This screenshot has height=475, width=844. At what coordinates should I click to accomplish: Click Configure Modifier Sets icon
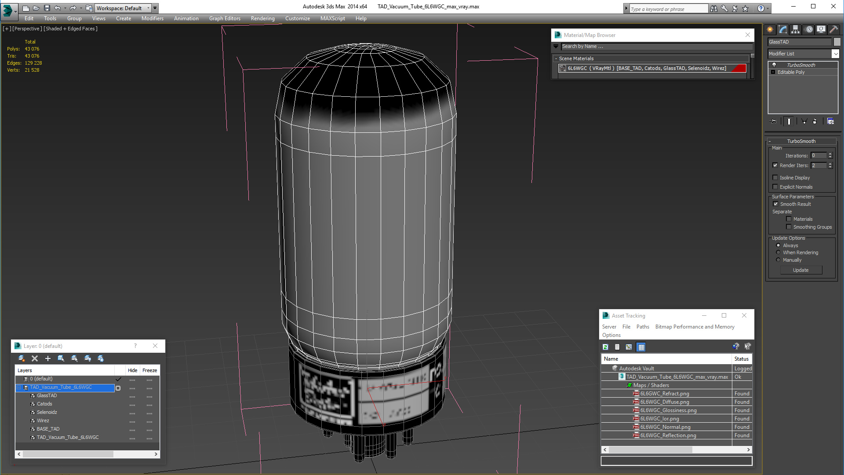pos(830,121)
